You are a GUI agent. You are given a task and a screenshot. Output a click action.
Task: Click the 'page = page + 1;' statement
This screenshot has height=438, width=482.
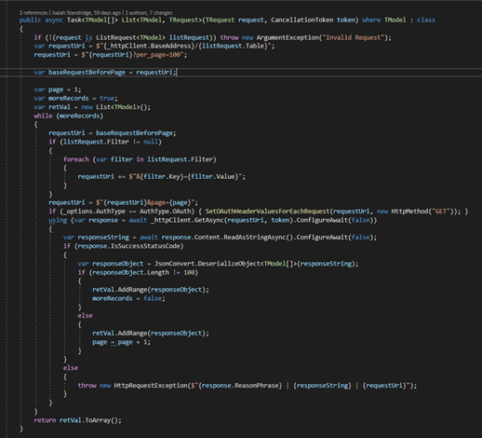coord(121,342)
